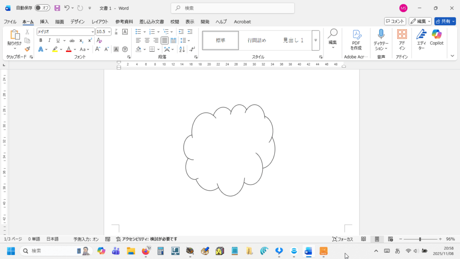
Task: Open the font size 10.5 dropdown
Action: [x=109, y=32]
